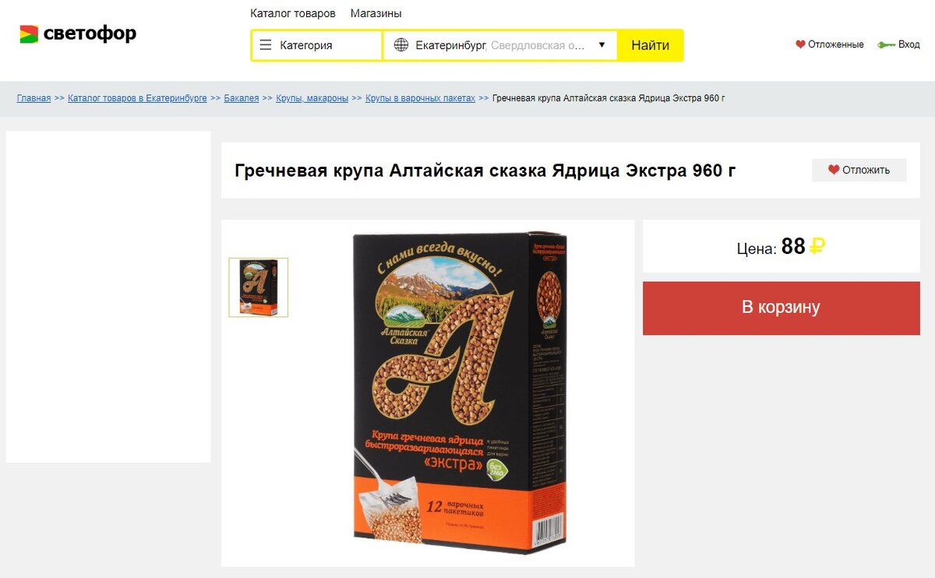Open the Магазины menu item
This screenshot has width=935, height=578.
[x=376, y=13]
